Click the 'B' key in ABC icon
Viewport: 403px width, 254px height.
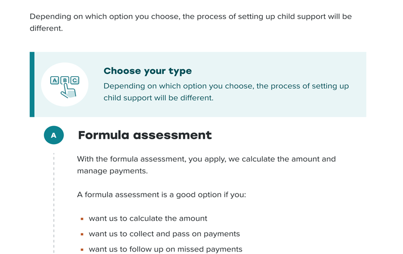pyautogui.click(x=65, y=80)
